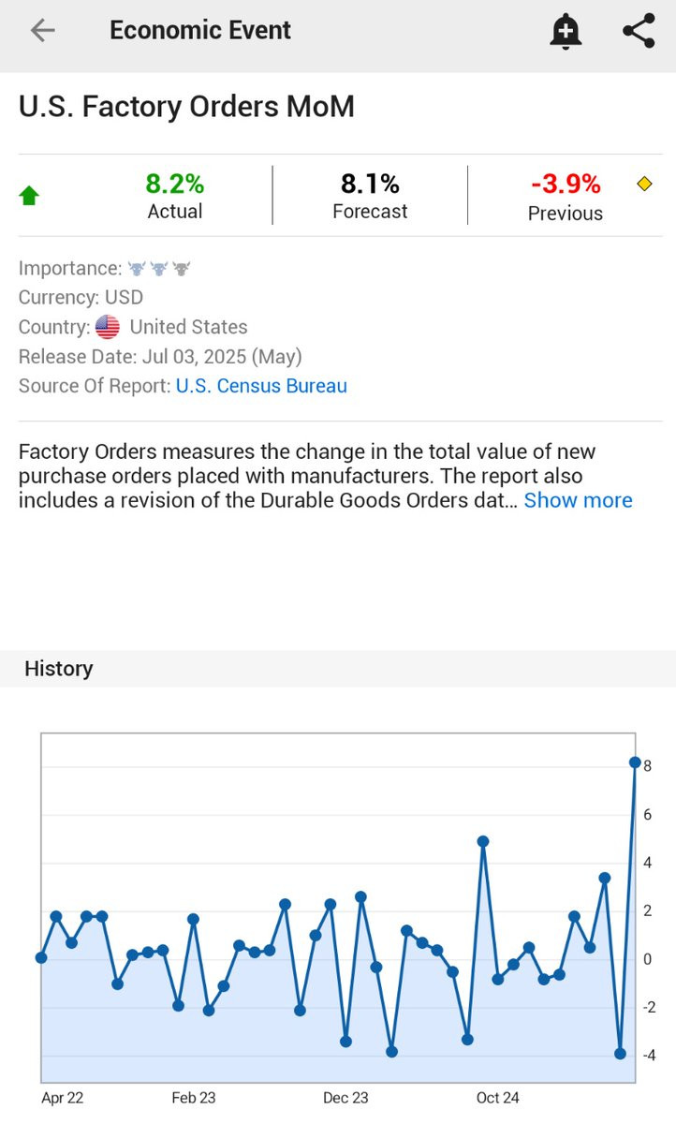The image size is (676, 1124).
Task: Tap the Economic Event title
Action: (x=200, y=30)
